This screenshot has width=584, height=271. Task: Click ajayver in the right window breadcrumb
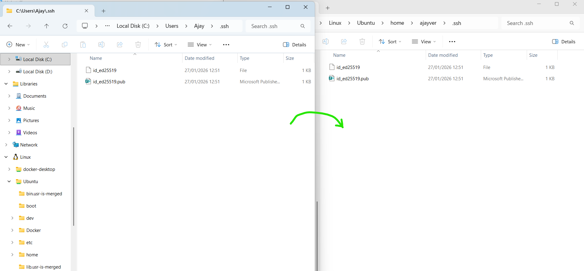pyautogui.click(x=428, y=23)
